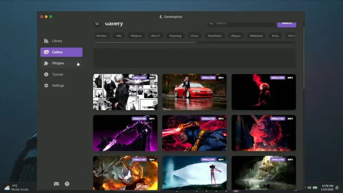The width and height of the screenshot is (343, 193).
Task: Click the Library icon in sidebar
Action: pyautogui.click(x=46, y=41)
